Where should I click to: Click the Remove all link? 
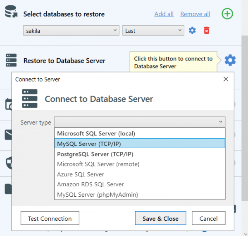[196, 14]
